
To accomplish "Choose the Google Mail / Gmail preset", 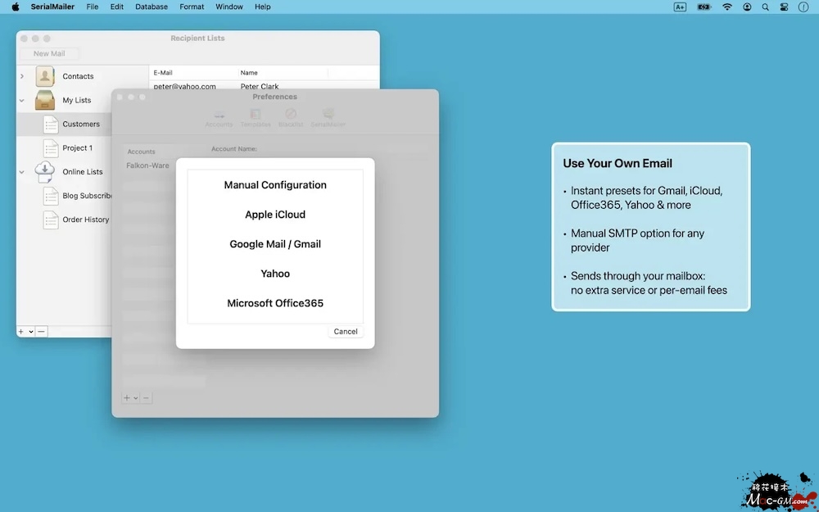I will [275, 244].
